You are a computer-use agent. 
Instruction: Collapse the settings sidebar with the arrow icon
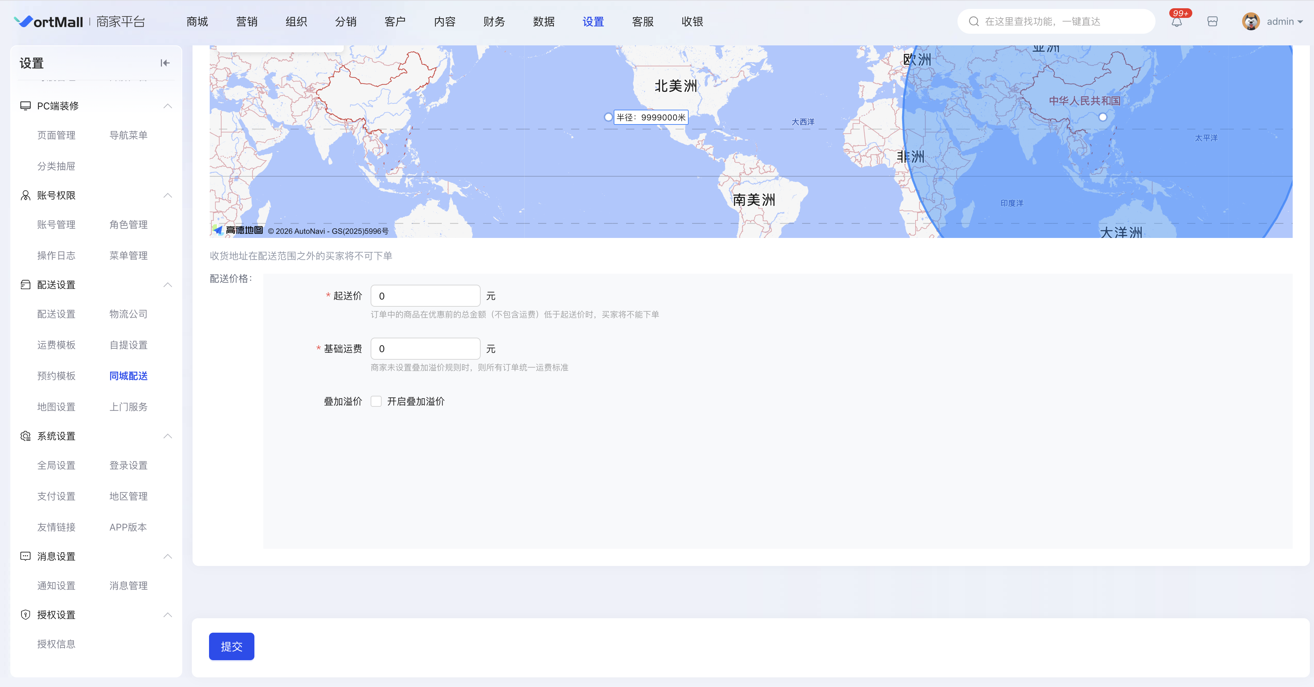tap(165, 63)
